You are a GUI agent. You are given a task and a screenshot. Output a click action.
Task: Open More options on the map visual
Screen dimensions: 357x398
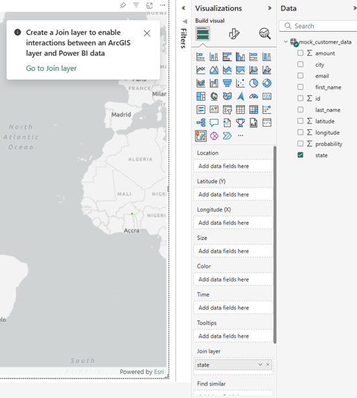(163, 5)
